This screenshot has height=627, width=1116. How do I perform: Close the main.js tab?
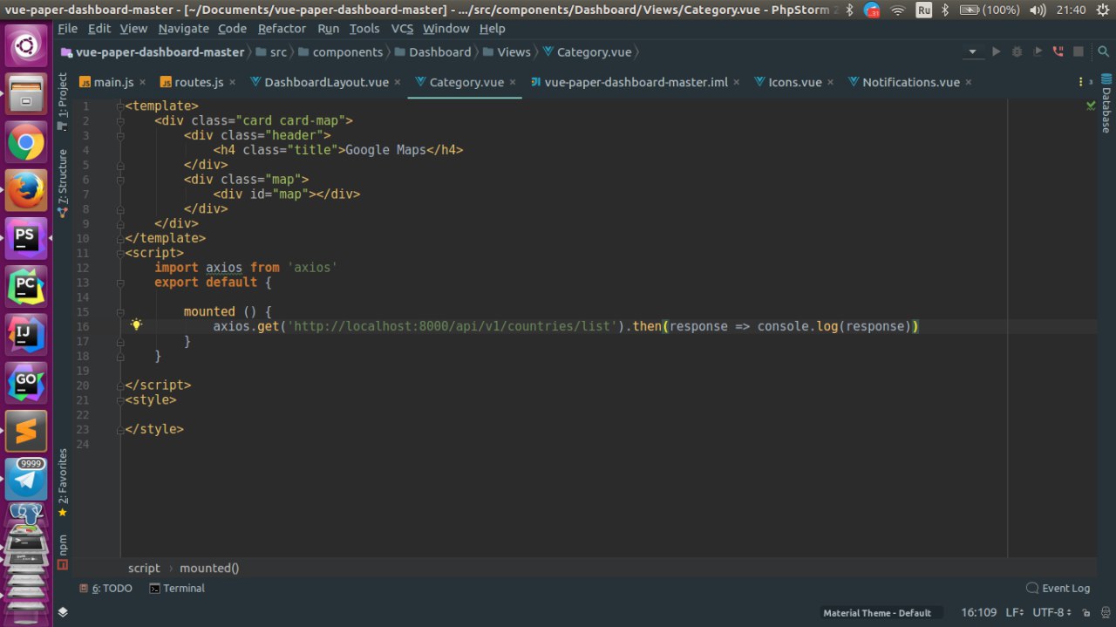[143, 82]
